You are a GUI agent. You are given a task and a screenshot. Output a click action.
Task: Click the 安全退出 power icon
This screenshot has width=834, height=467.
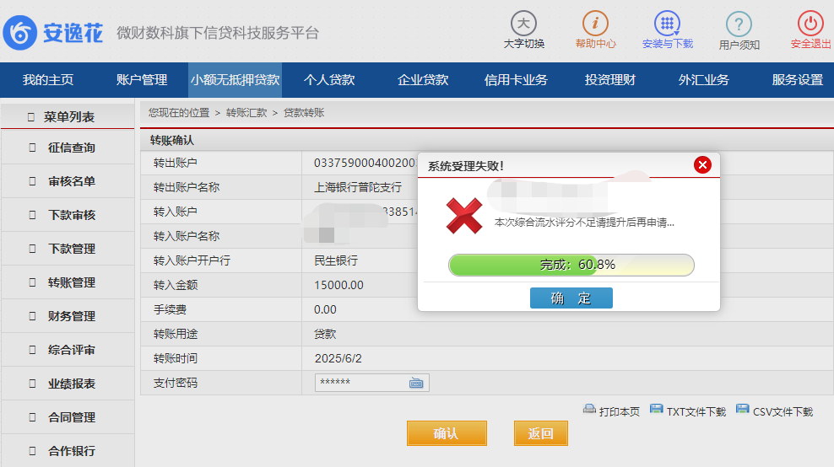click(x=810, y=24)
